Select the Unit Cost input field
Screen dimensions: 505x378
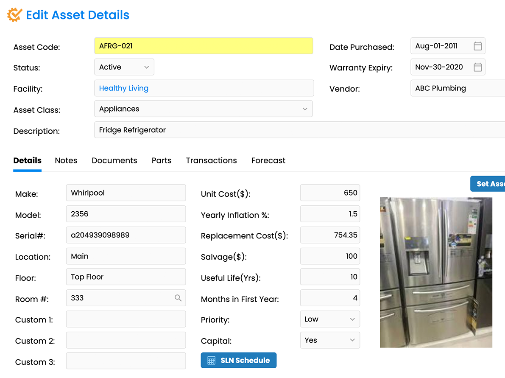(329, 193)
